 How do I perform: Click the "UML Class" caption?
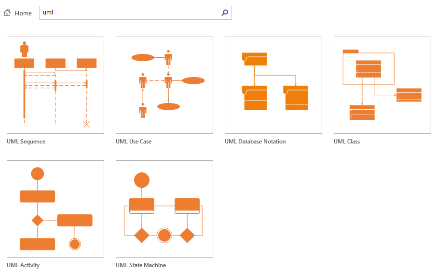pos(347,142)
